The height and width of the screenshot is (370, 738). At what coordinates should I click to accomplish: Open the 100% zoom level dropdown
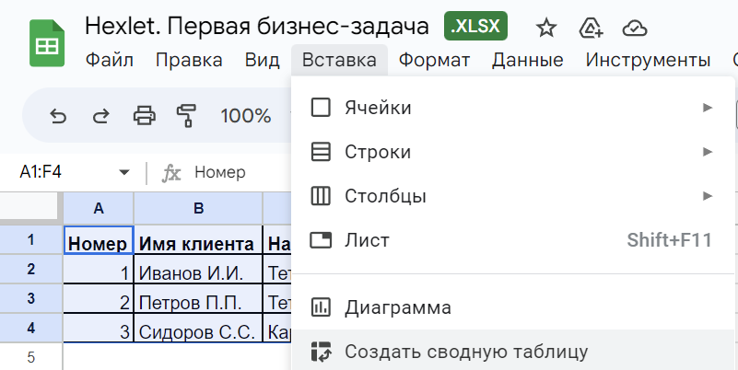click(x=246, y=116)
